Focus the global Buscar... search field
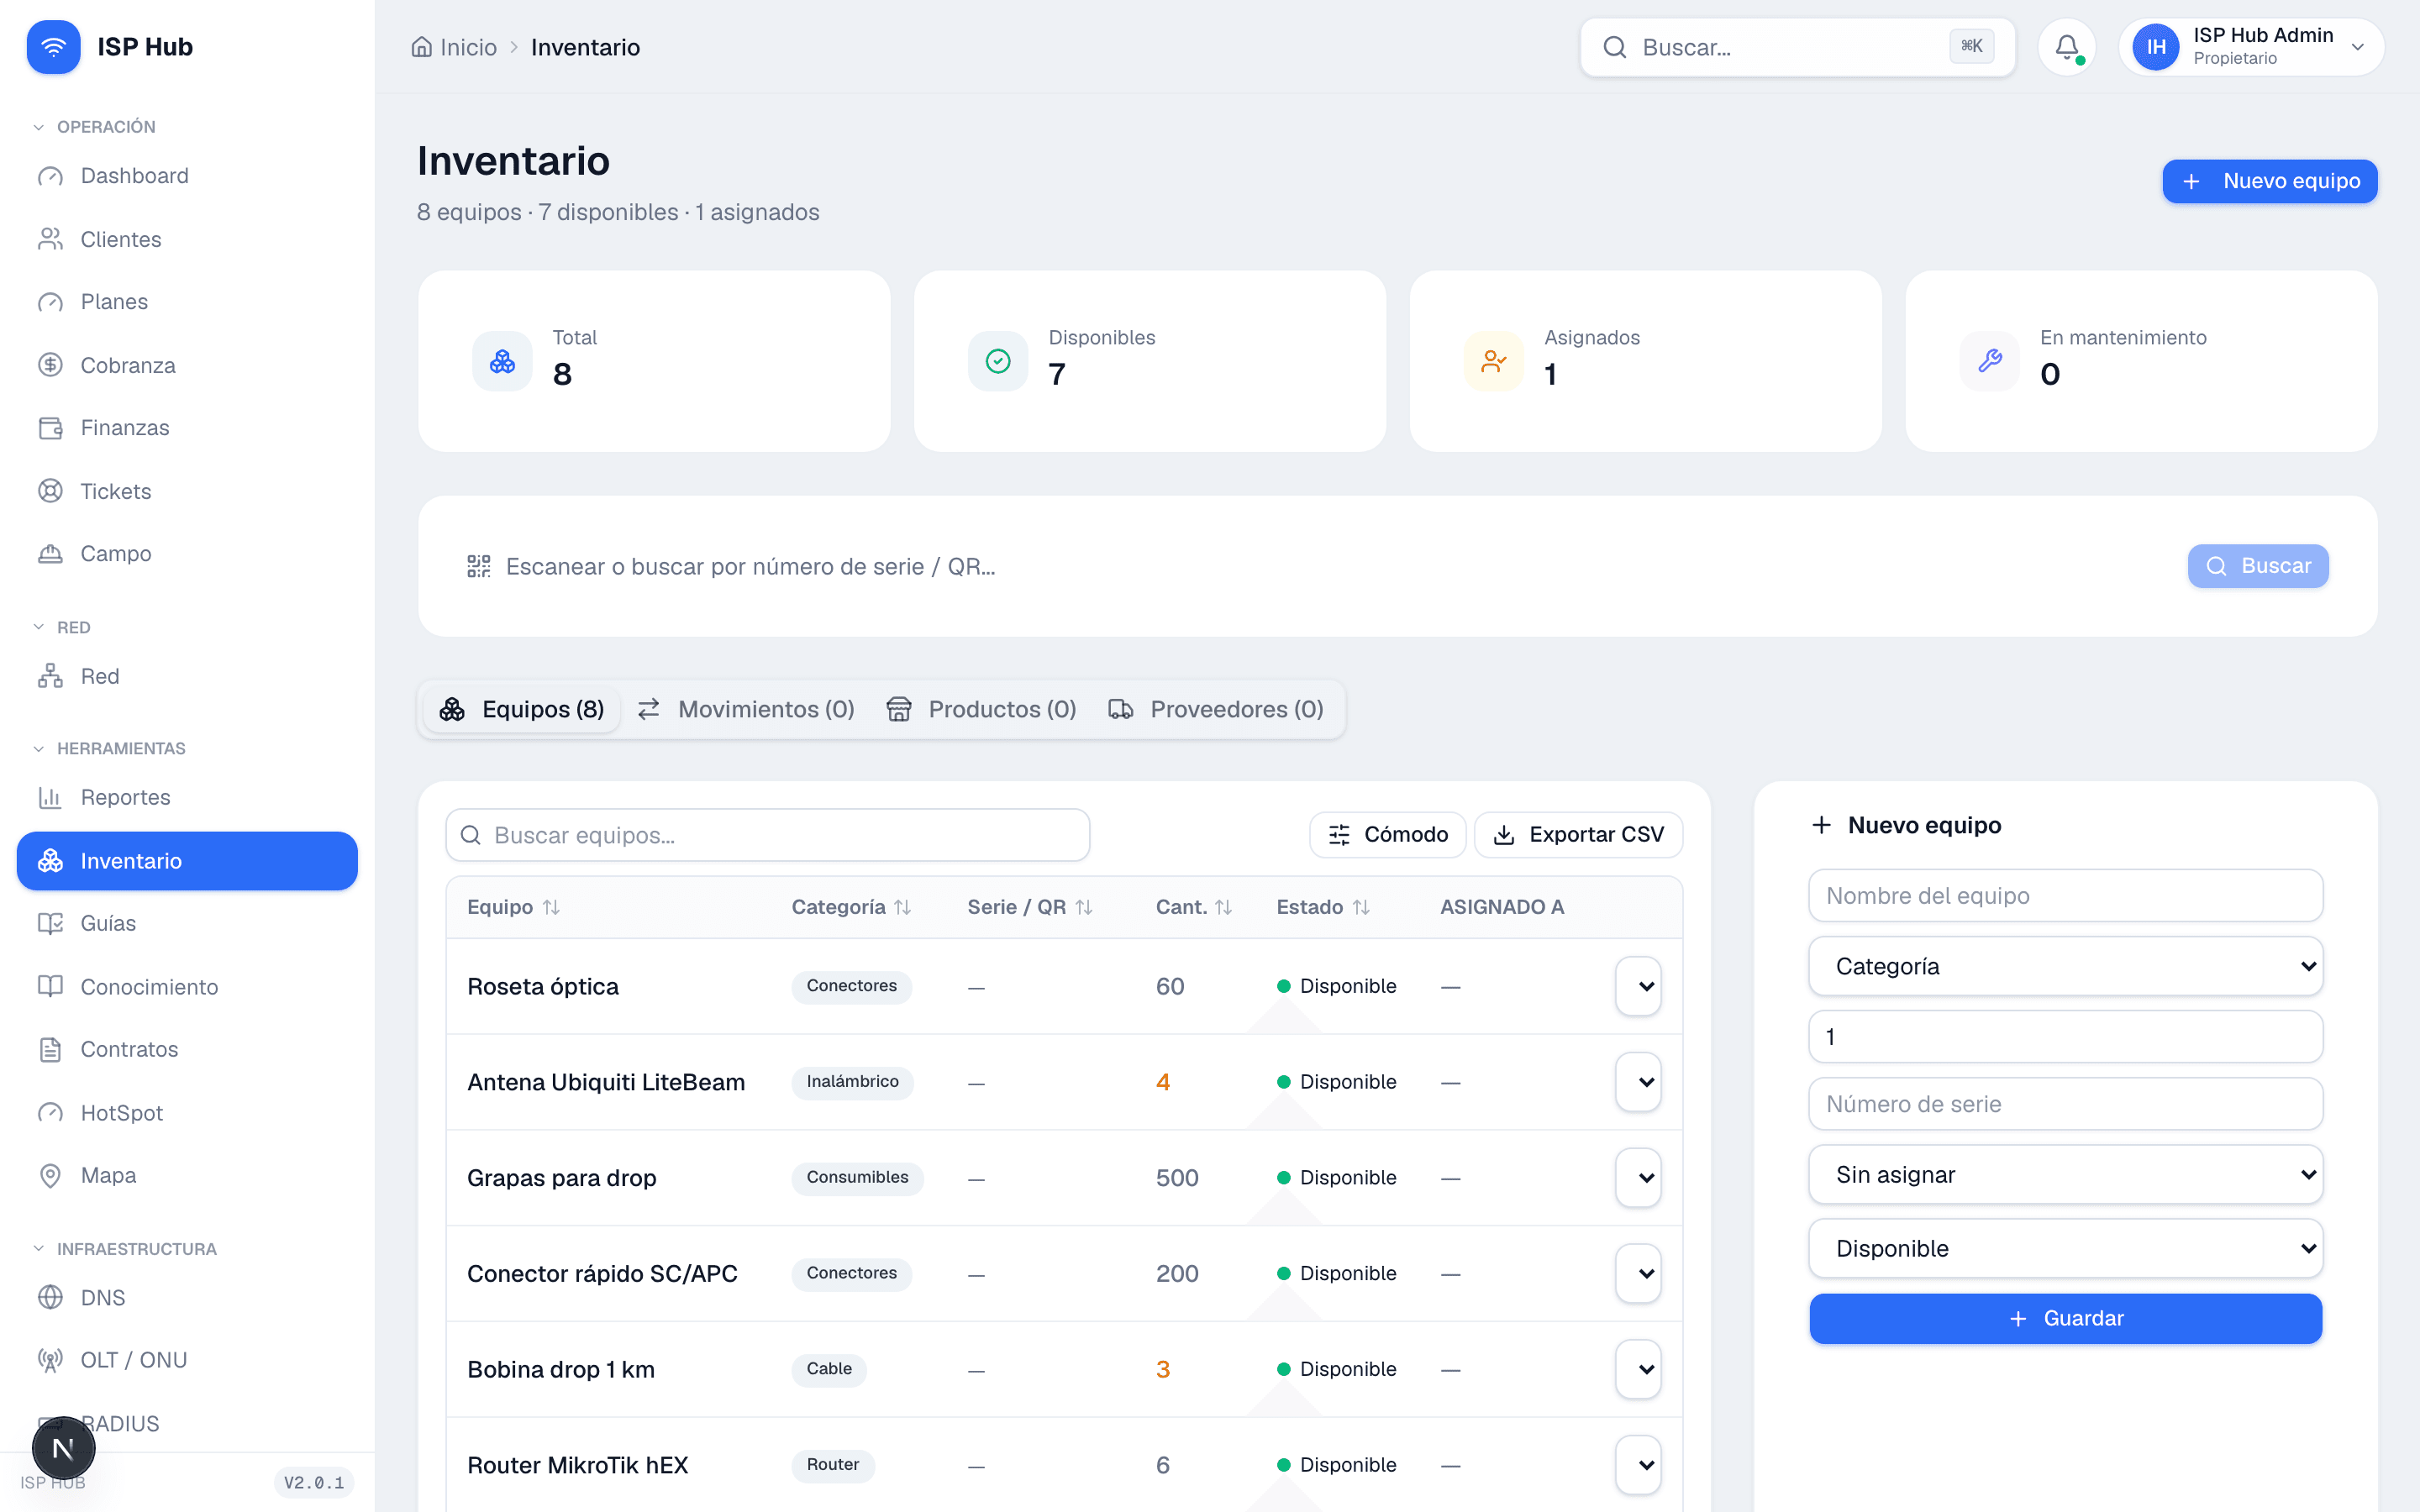The image size is (2420, 1512). 1797,47
